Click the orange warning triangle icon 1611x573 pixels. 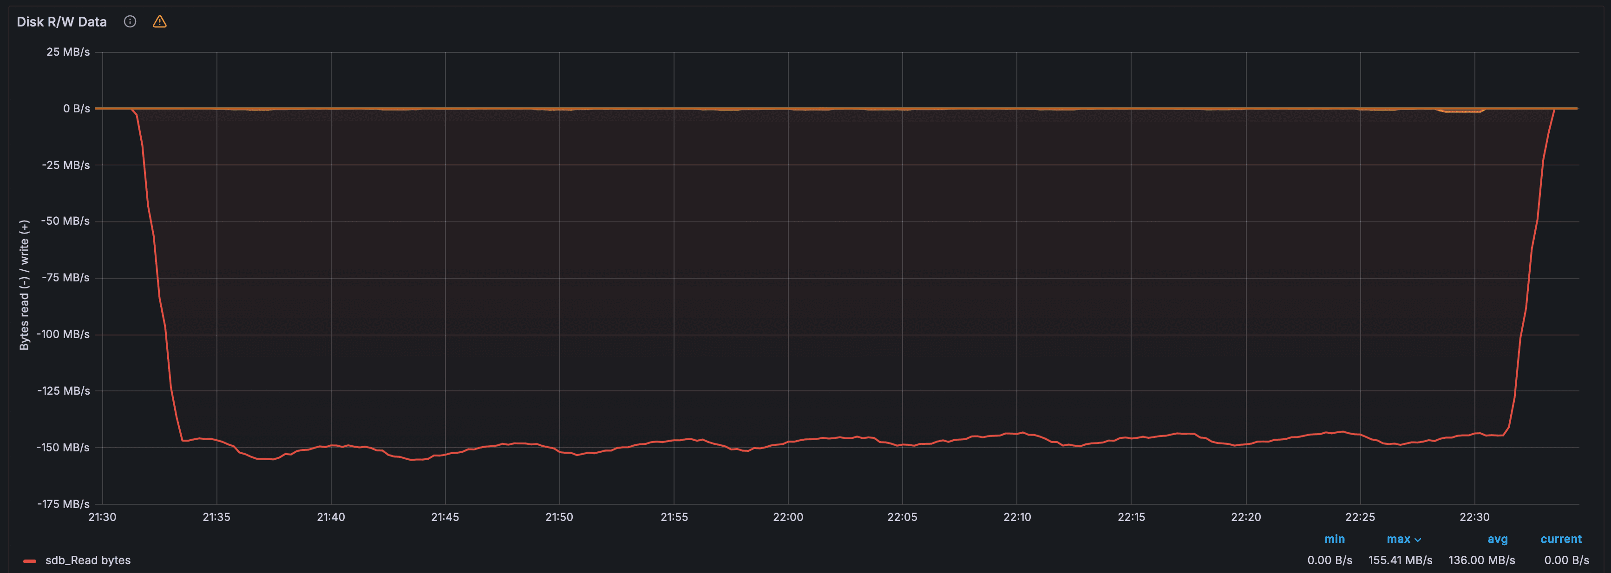[159, 22]
